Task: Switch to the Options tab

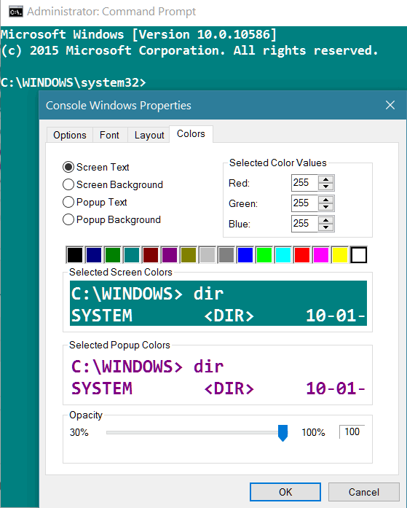Action: tap(70, 135)
